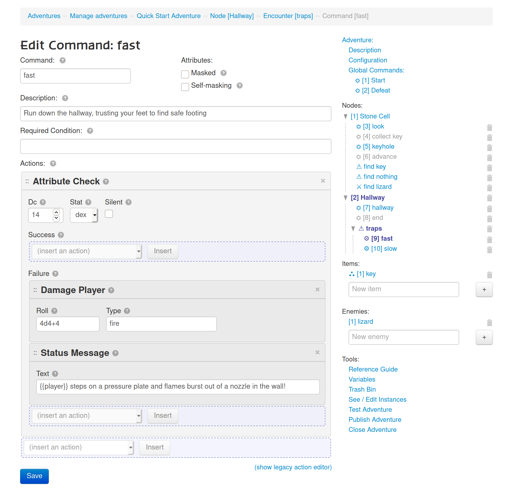Image resolution: width=513 pixels, height=491 pixels.
Task: Increase the Dc value with up arrow
Action: (x=56, y=212)
